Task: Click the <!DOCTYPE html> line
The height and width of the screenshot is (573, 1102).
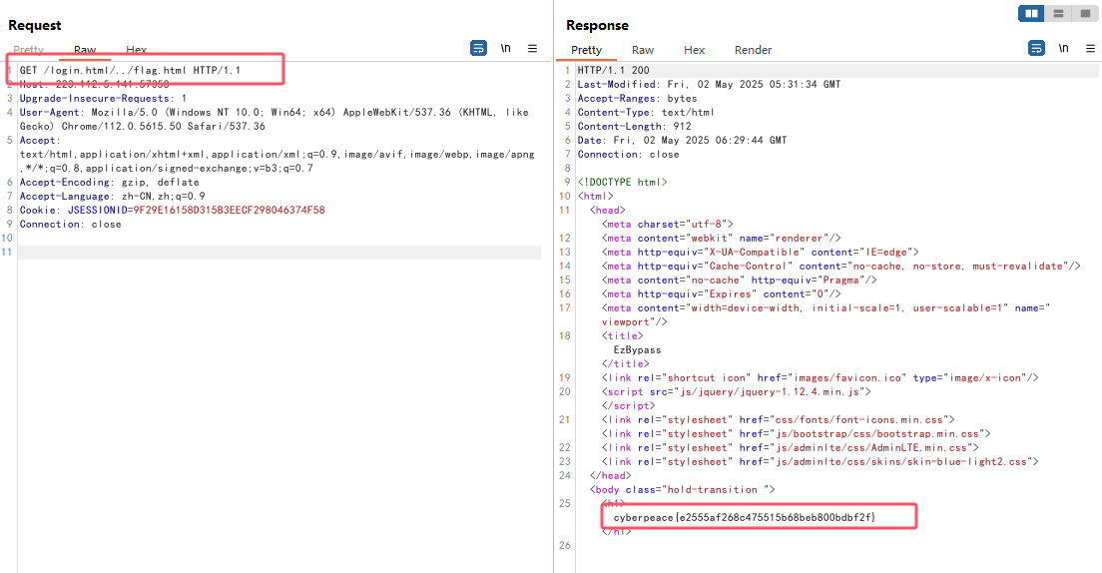Action: click(622, 182)
